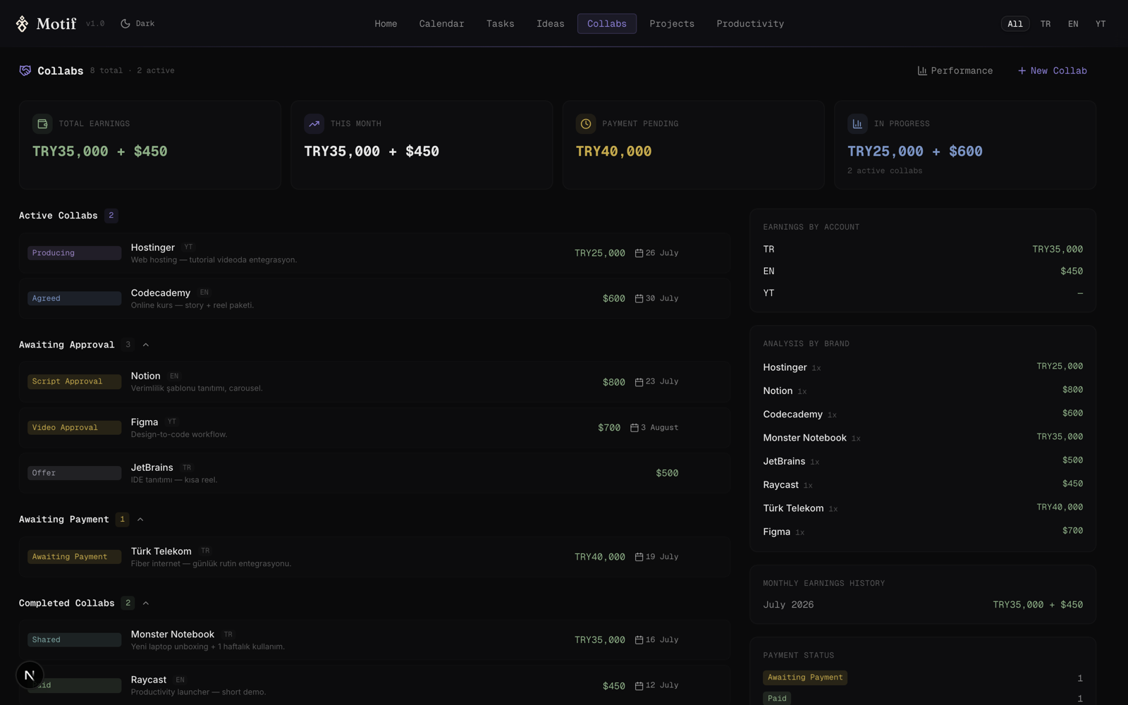The height and width of the screenshot is (705, 1128).
Task: Click the calendar icon beside Raycast's 12 July date
Action: tap(639, 686)
